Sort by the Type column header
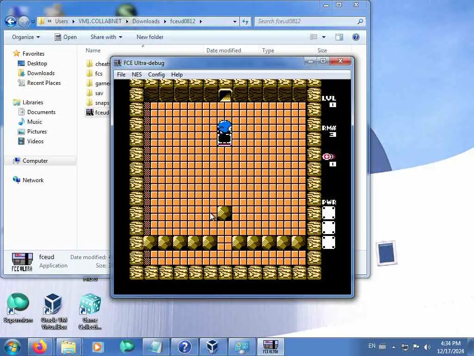This screenshot has width=474, height=356. pyautogui.click(x=268, y=51)
